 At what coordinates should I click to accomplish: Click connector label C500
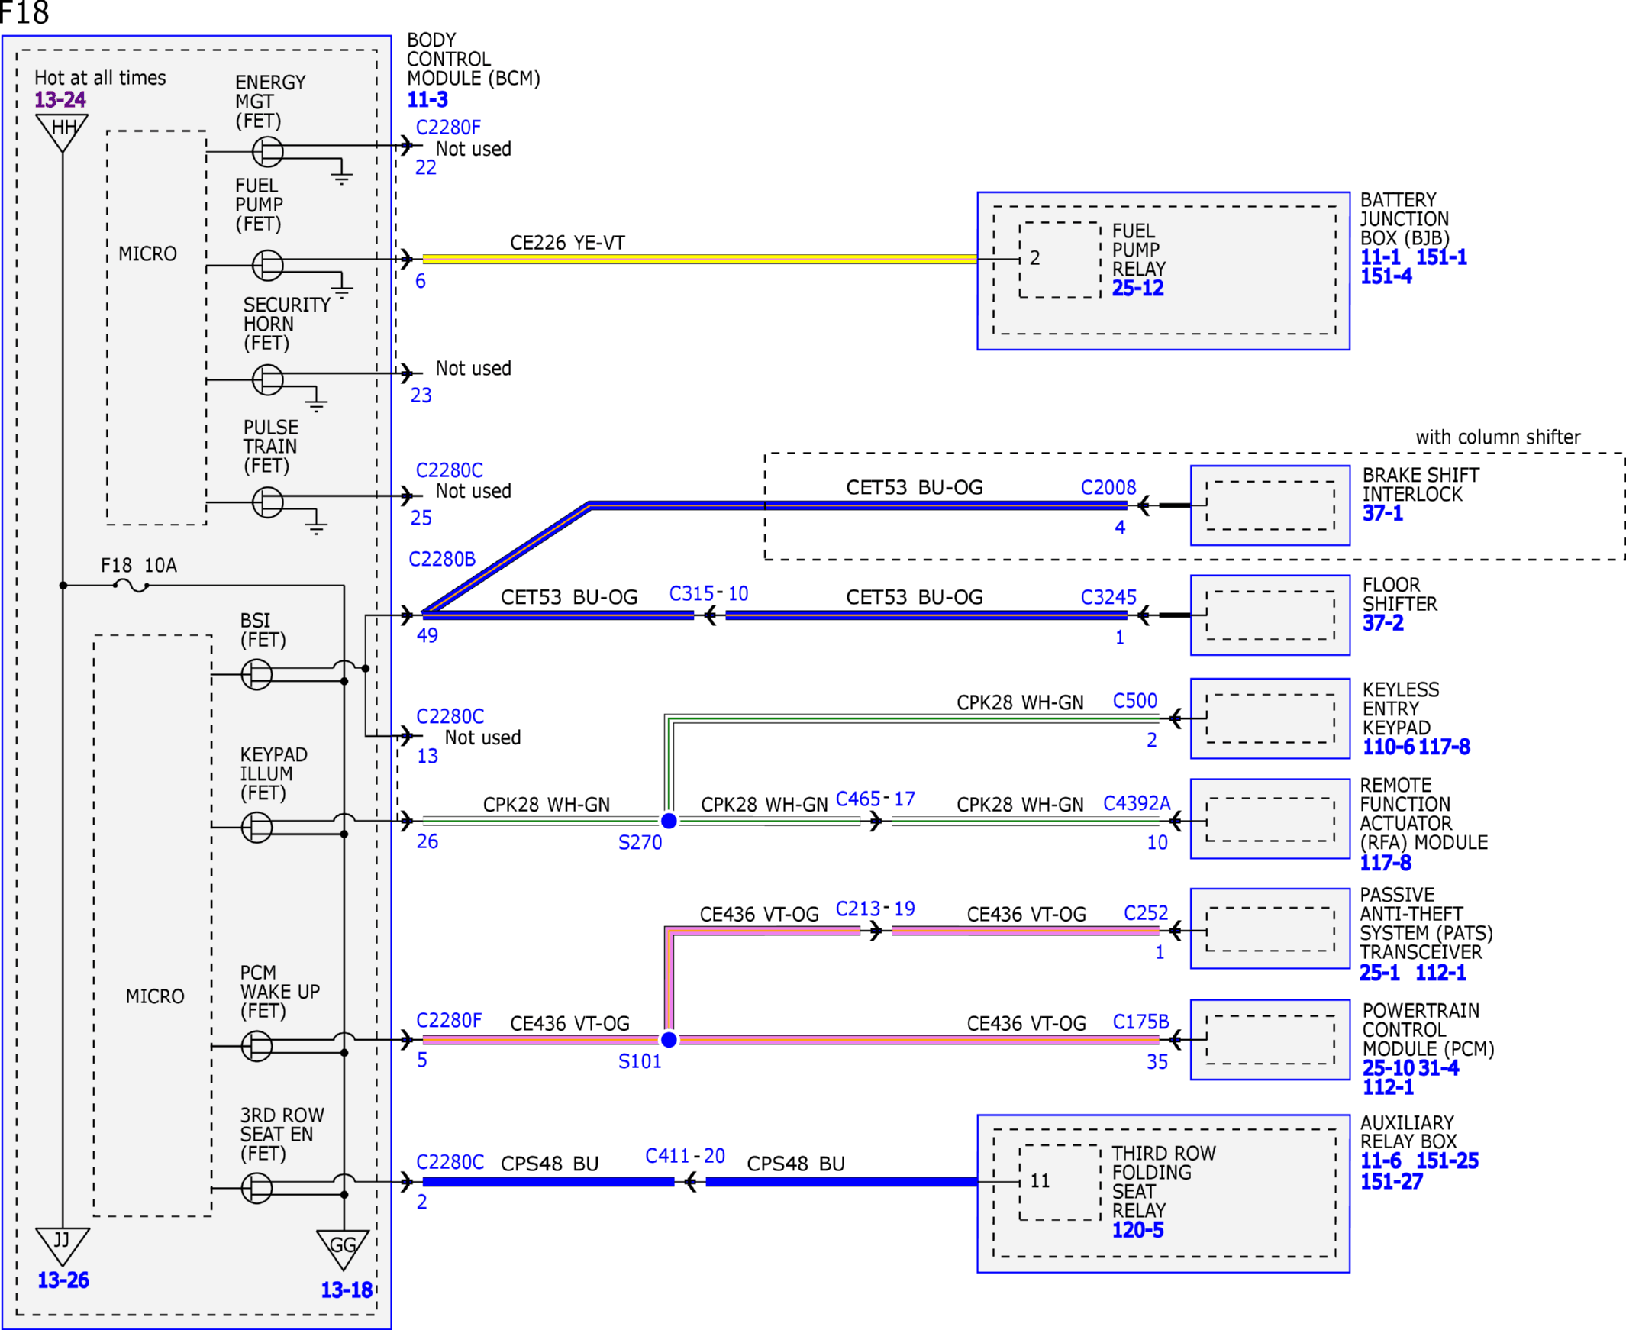1134,701
